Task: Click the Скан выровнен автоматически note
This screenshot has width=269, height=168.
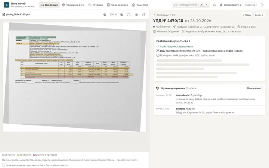Action: pyautogui.click(x=37, y=165)
